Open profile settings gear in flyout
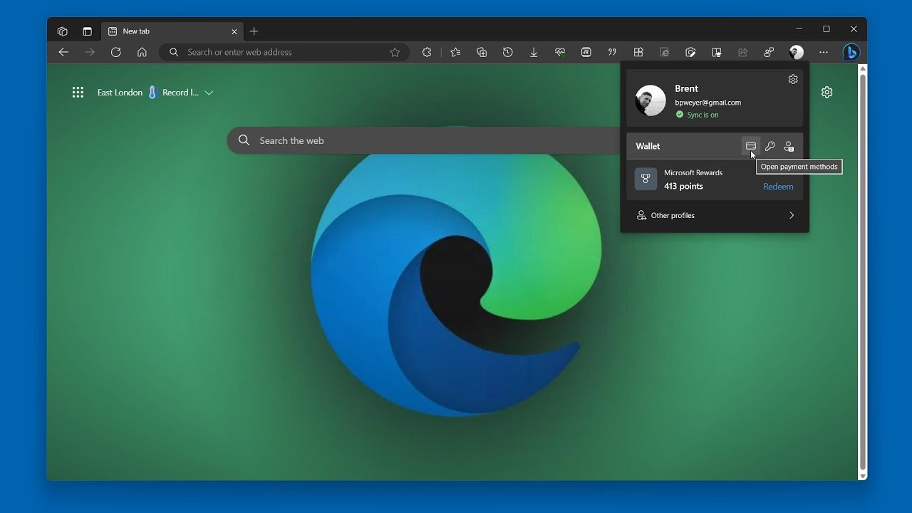Viewport: 912px width, 513px height. [793, 79]
